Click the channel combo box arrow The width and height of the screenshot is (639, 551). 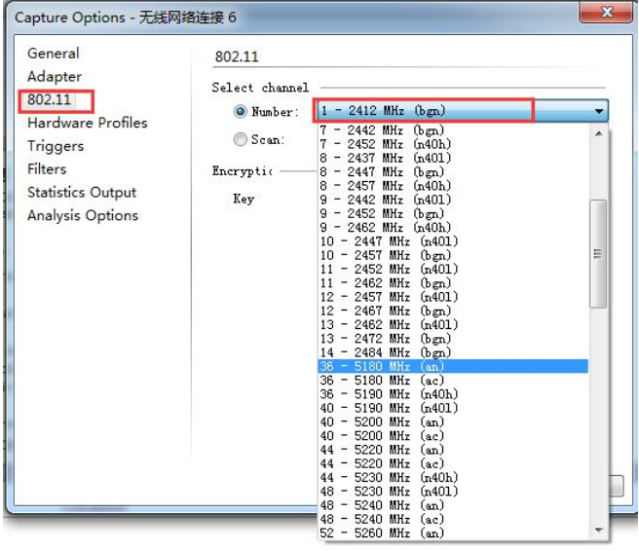point(599,111)
